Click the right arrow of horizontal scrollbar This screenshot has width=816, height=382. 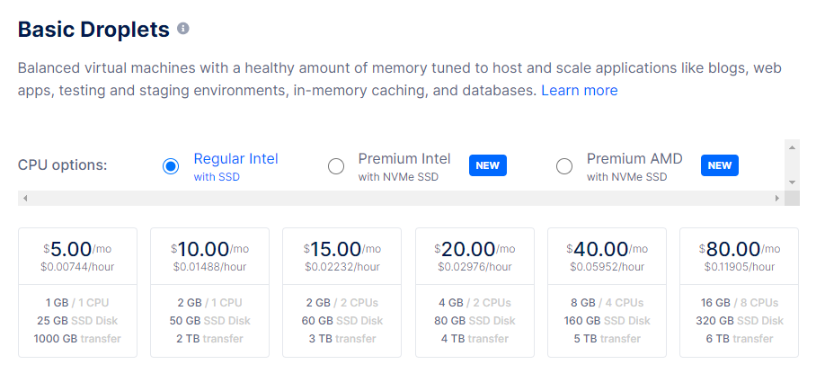point(777,199)
